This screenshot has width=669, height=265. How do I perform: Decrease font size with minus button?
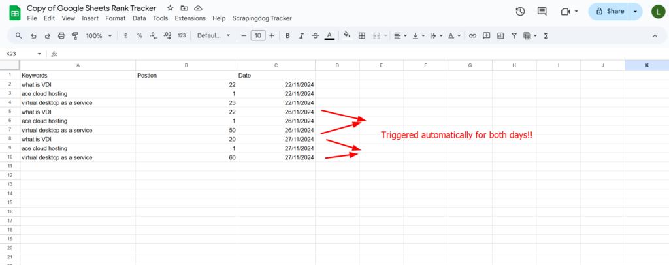click(x=244, y=36)
